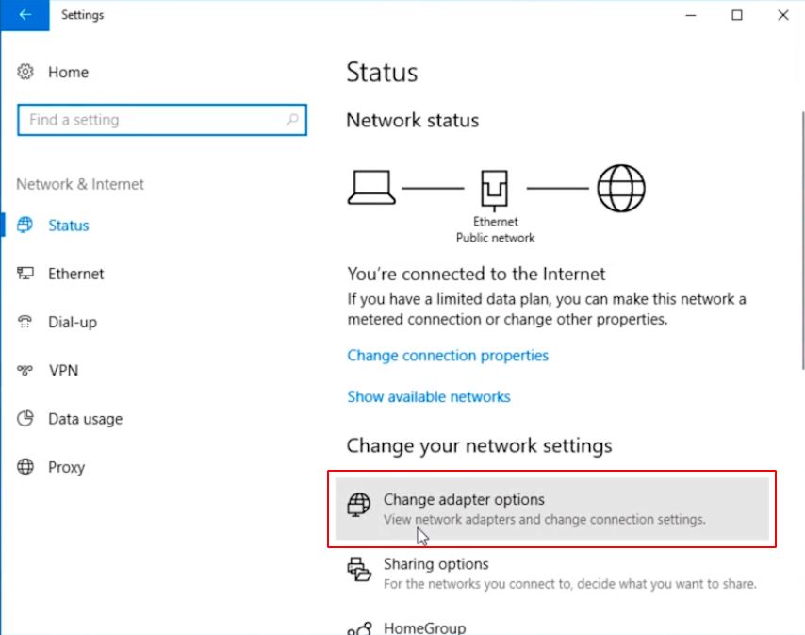Click the Sharing options printer icon

point(359,569)
